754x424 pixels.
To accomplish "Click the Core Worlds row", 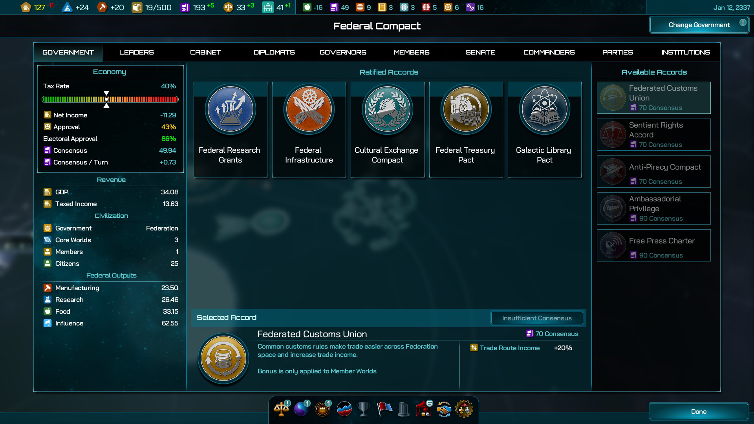I will pos(111,240).
